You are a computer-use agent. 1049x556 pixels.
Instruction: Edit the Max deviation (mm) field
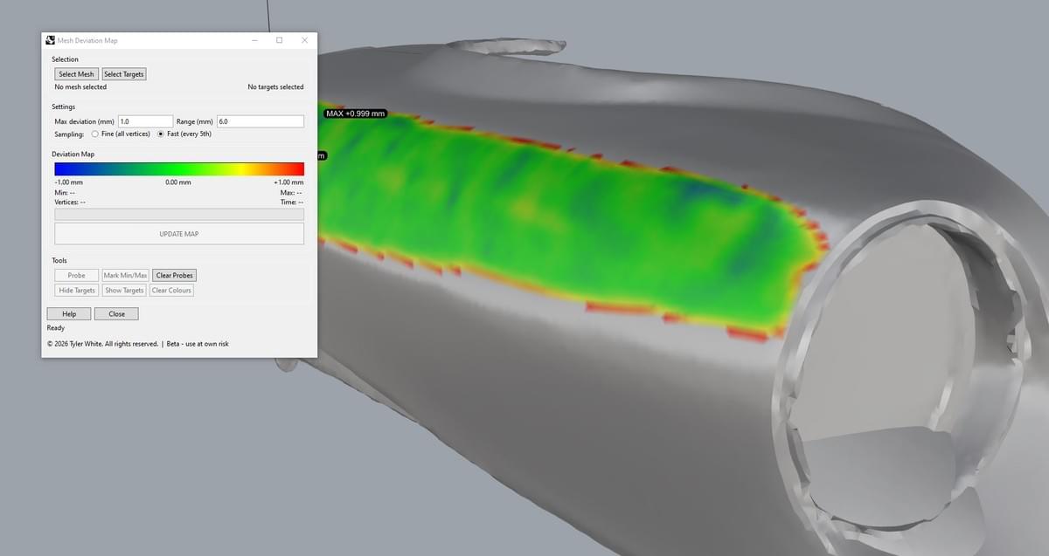click(x=145, y=121)
